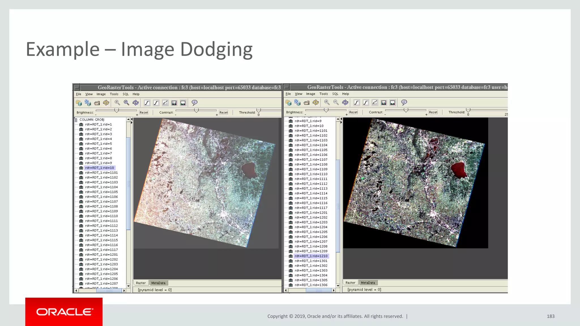Open the Image menu in left window

pyautogui.click(x=101, y=94)
